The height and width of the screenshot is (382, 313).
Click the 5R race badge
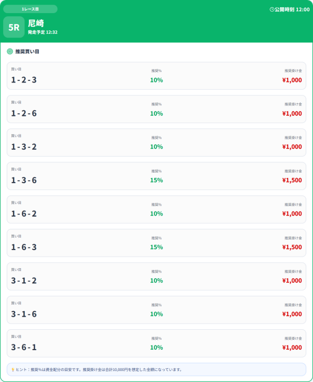(x=14, y=27)
